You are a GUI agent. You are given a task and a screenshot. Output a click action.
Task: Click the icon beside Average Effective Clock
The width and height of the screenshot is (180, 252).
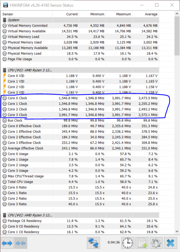tap(5, 148)
